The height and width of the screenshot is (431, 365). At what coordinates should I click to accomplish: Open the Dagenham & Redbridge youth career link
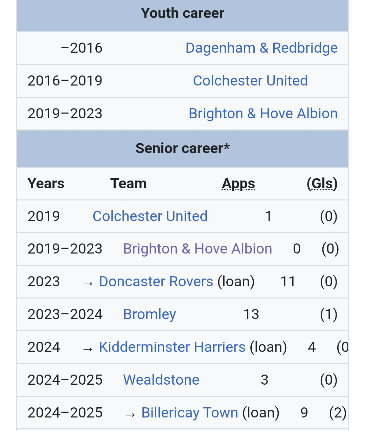point(261,48)
